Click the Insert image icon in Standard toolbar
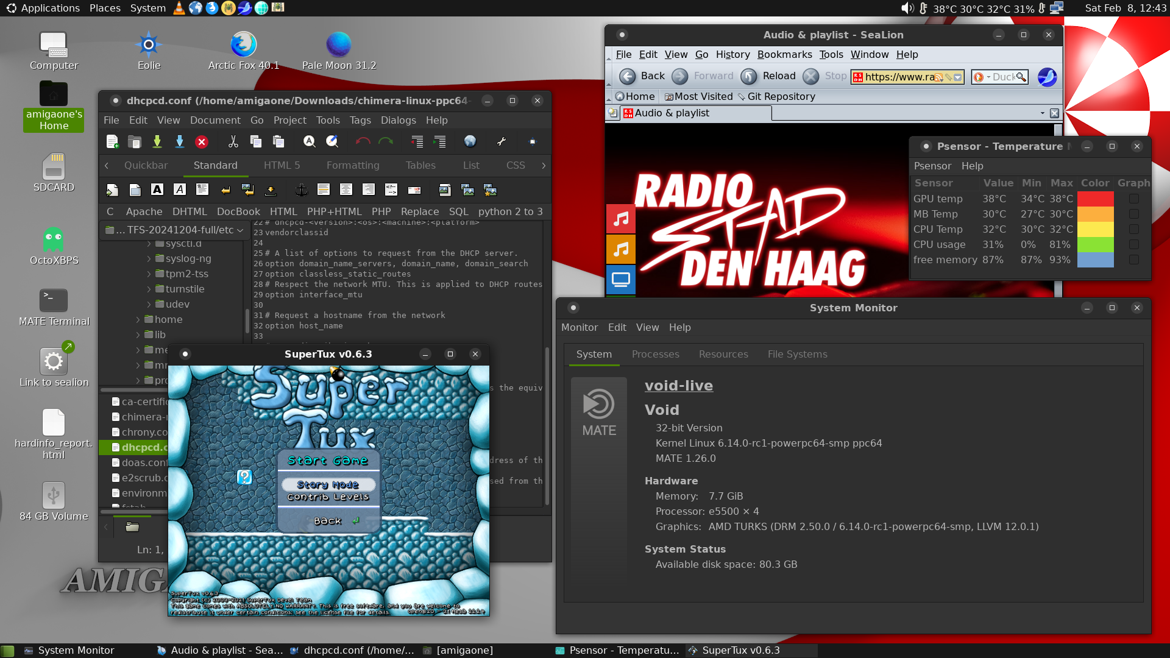This screenshot has height=658, width=1170. click(445, 189)
